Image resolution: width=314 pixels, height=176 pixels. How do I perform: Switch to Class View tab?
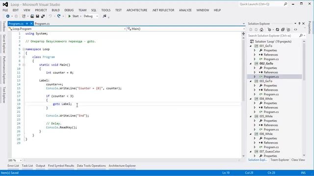[298, 160]
